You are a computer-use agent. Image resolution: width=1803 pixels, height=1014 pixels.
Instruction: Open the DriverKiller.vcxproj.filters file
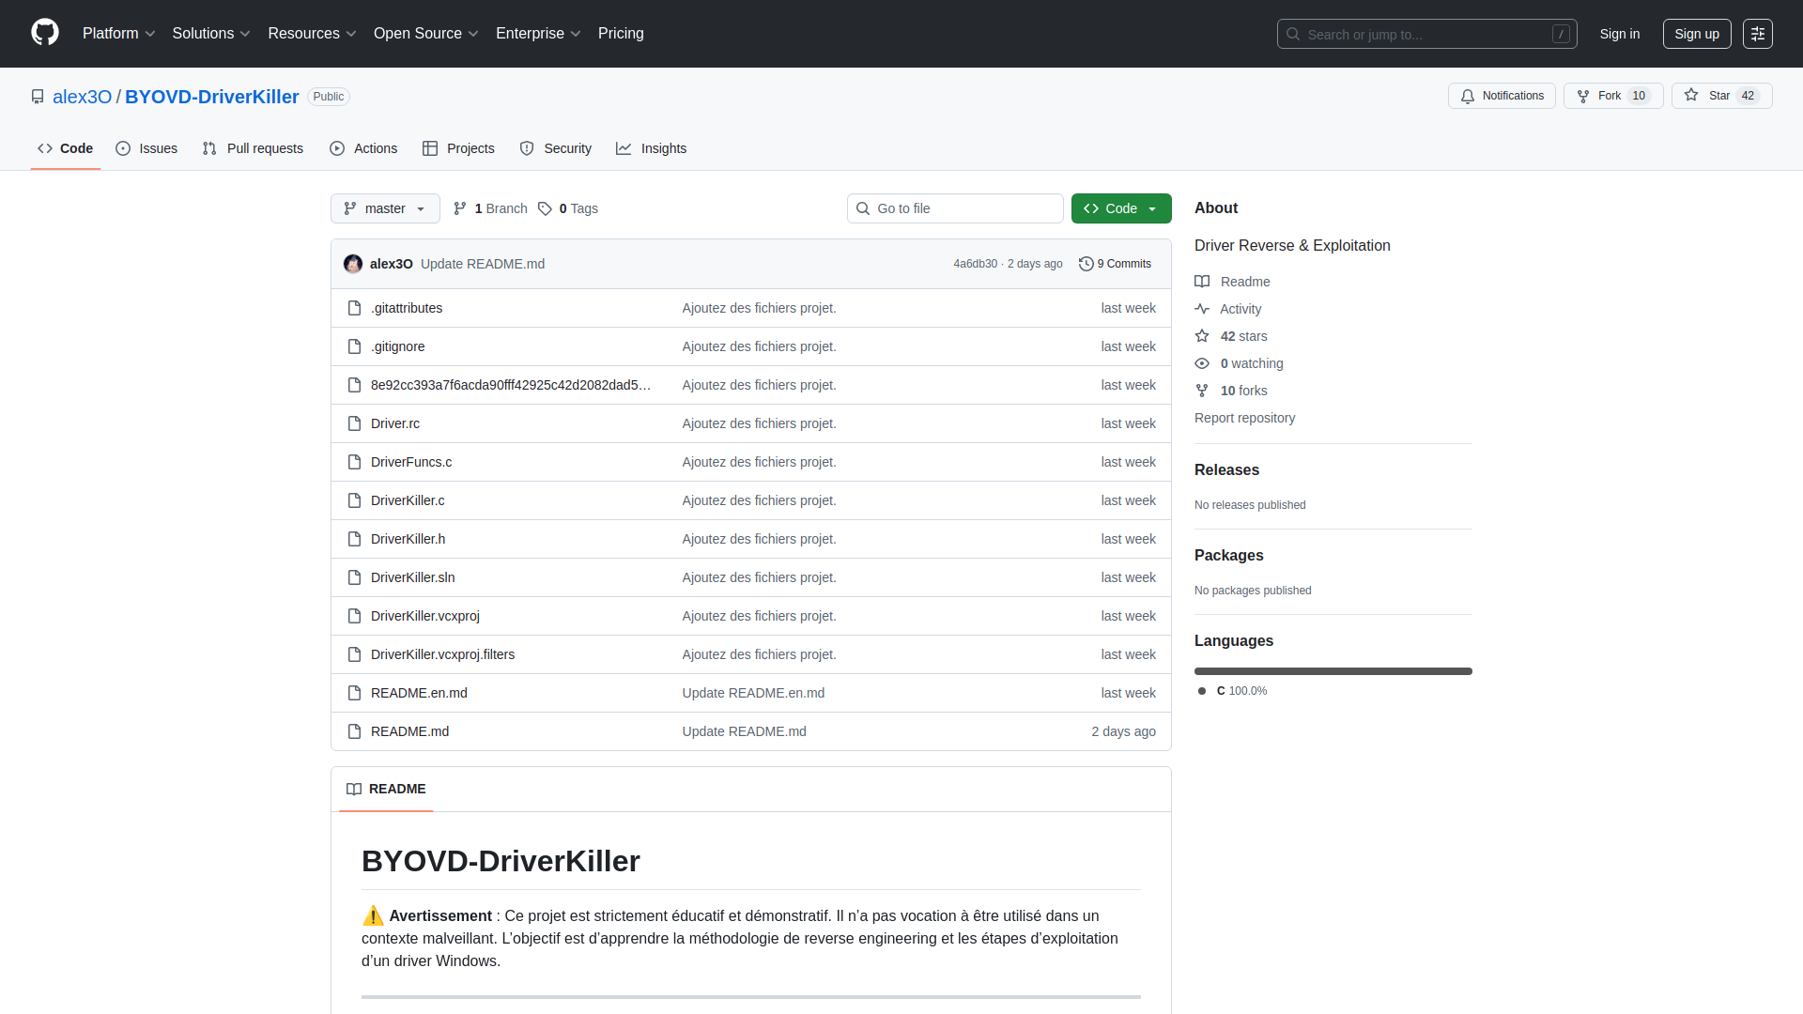click(442, 654)
